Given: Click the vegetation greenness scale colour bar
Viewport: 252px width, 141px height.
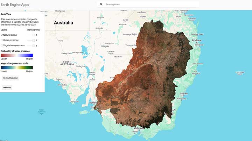Looking at the screenshot, I should pos(17,68).
